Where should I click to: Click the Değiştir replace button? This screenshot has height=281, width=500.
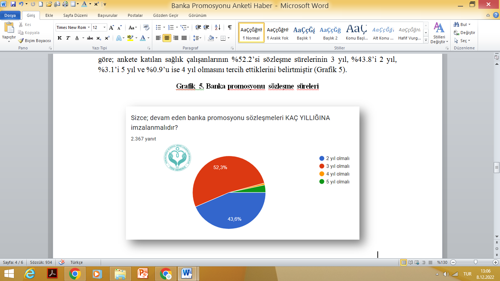pos(464,33)
